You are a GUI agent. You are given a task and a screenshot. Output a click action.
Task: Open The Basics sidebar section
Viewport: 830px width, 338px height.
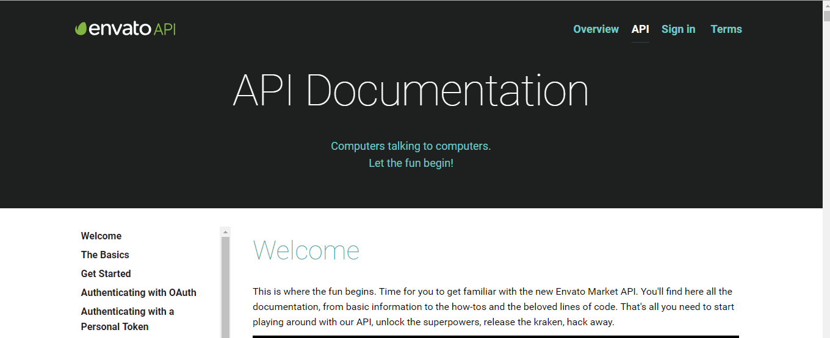[105, 255]
